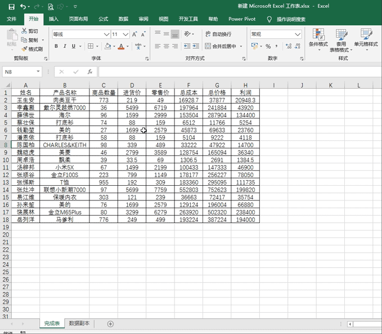Screen dimensions: 382x334
Task: Expand the Name Box dropdown arrow
Action: point(38,71)
